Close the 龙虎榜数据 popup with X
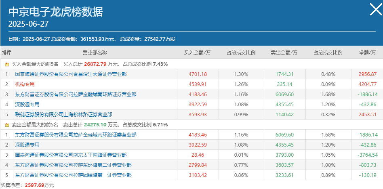The width and height of the screenshot is (383, 189). click(376, 10)
